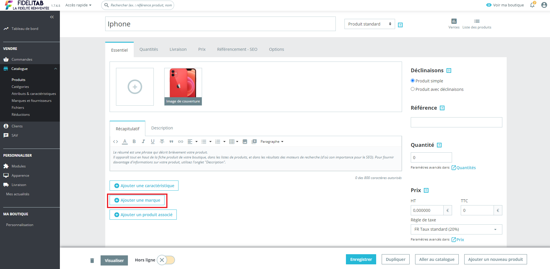The image size is (550, 269).
Task: Insert media video in editor
Action: (x=254, y=142)
